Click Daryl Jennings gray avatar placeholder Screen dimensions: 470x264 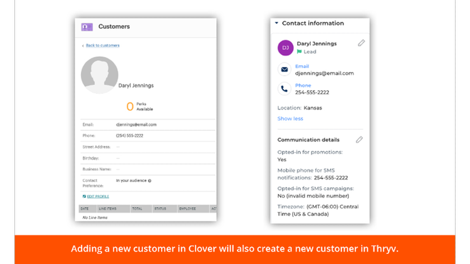(100, 75)
